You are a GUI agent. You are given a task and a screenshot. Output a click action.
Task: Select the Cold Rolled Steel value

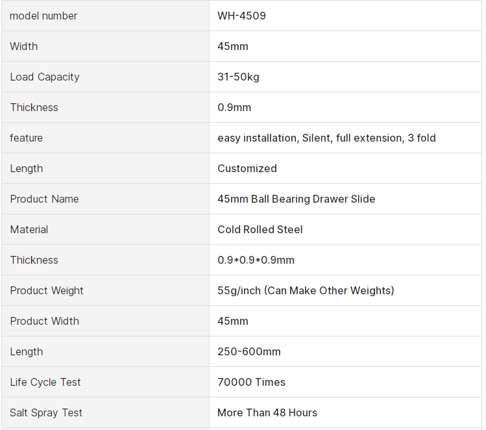click(260, 229)
